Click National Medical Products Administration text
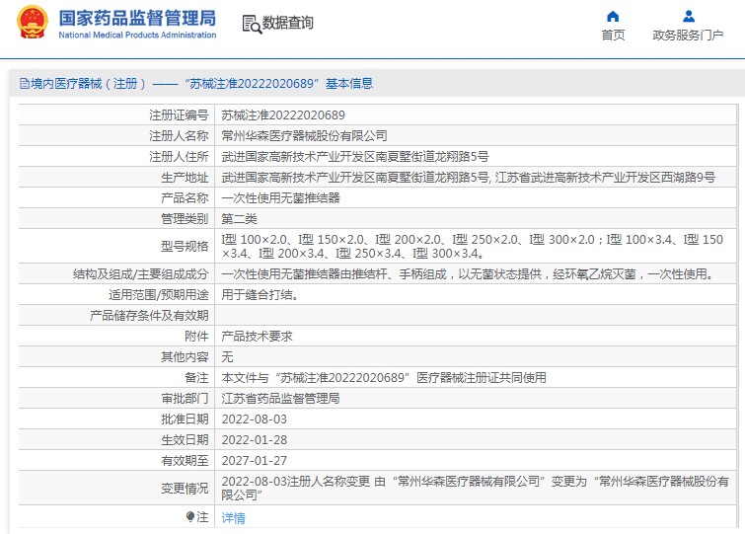The image size is (745, 534). point(137,35)
